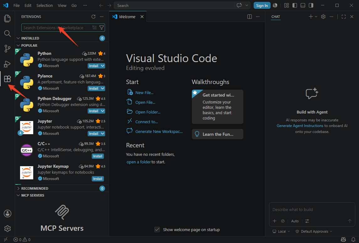The height and width of the screenshot is (243, 359).
Task: Open editor more actions menu
Action: 258,17
